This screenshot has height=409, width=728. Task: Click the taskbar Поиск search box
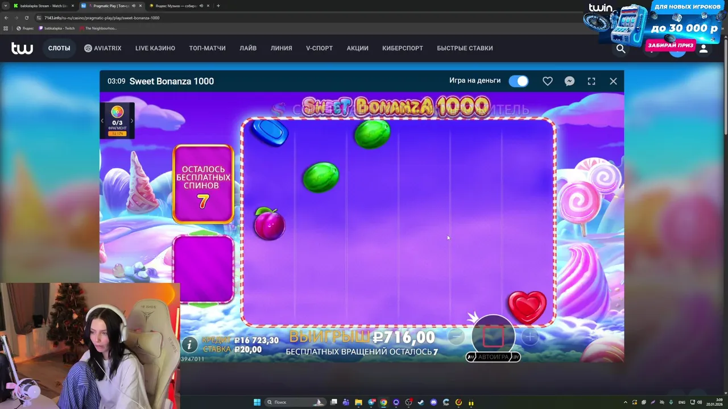pos(295,402)
